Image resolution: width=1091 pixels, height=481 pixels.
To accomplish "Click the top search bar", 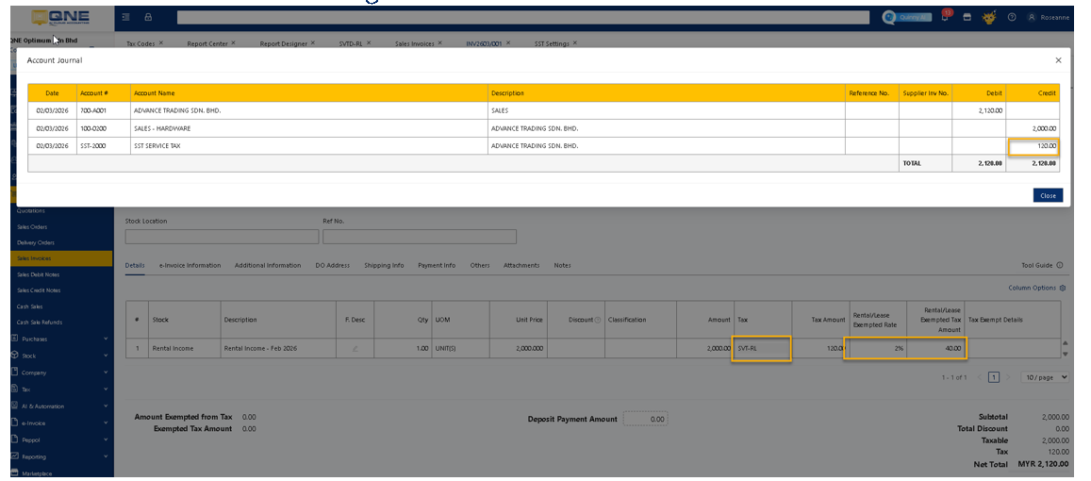I will tap(522, 17).
